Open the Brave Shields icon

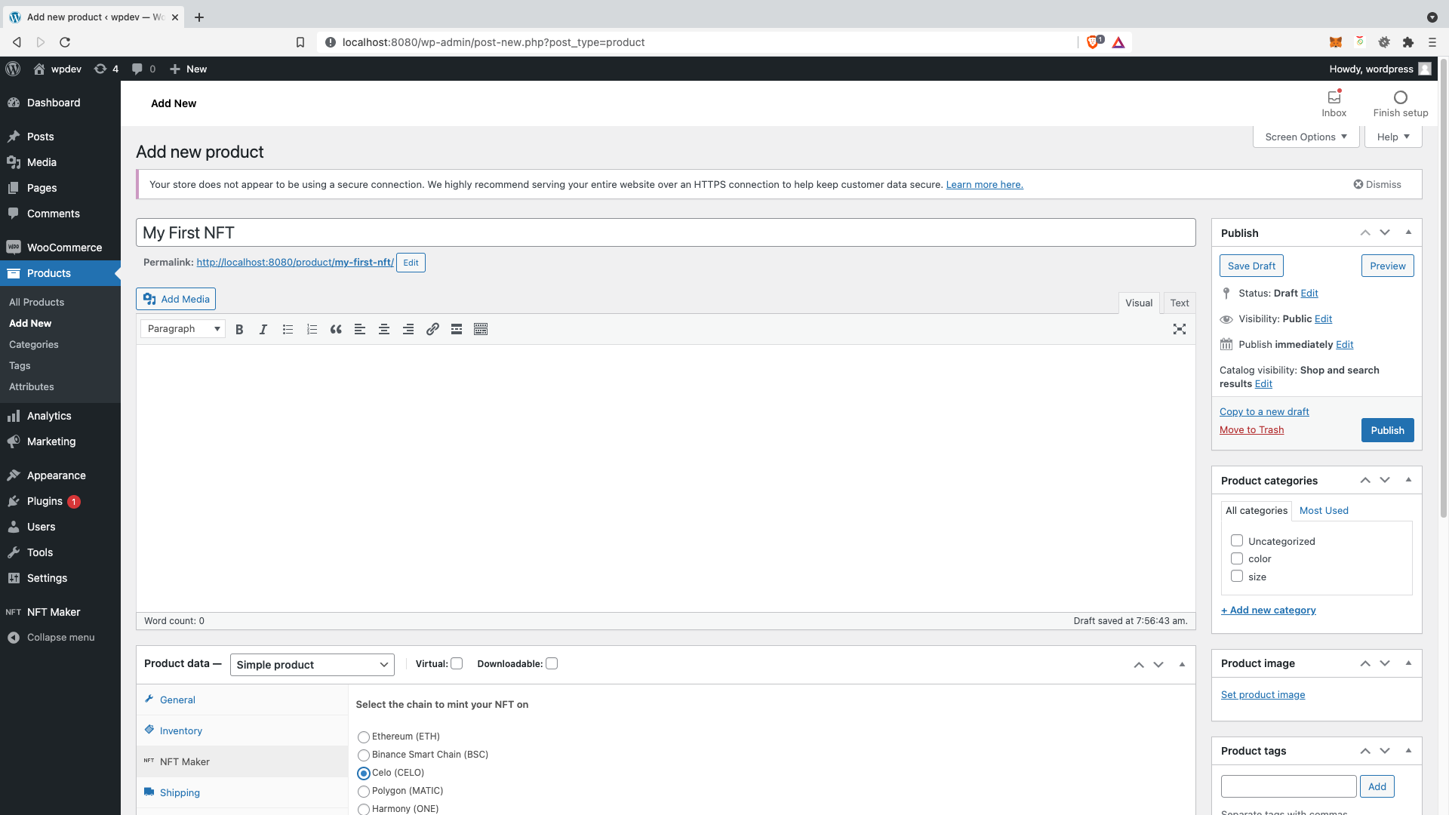[1093, 42]
